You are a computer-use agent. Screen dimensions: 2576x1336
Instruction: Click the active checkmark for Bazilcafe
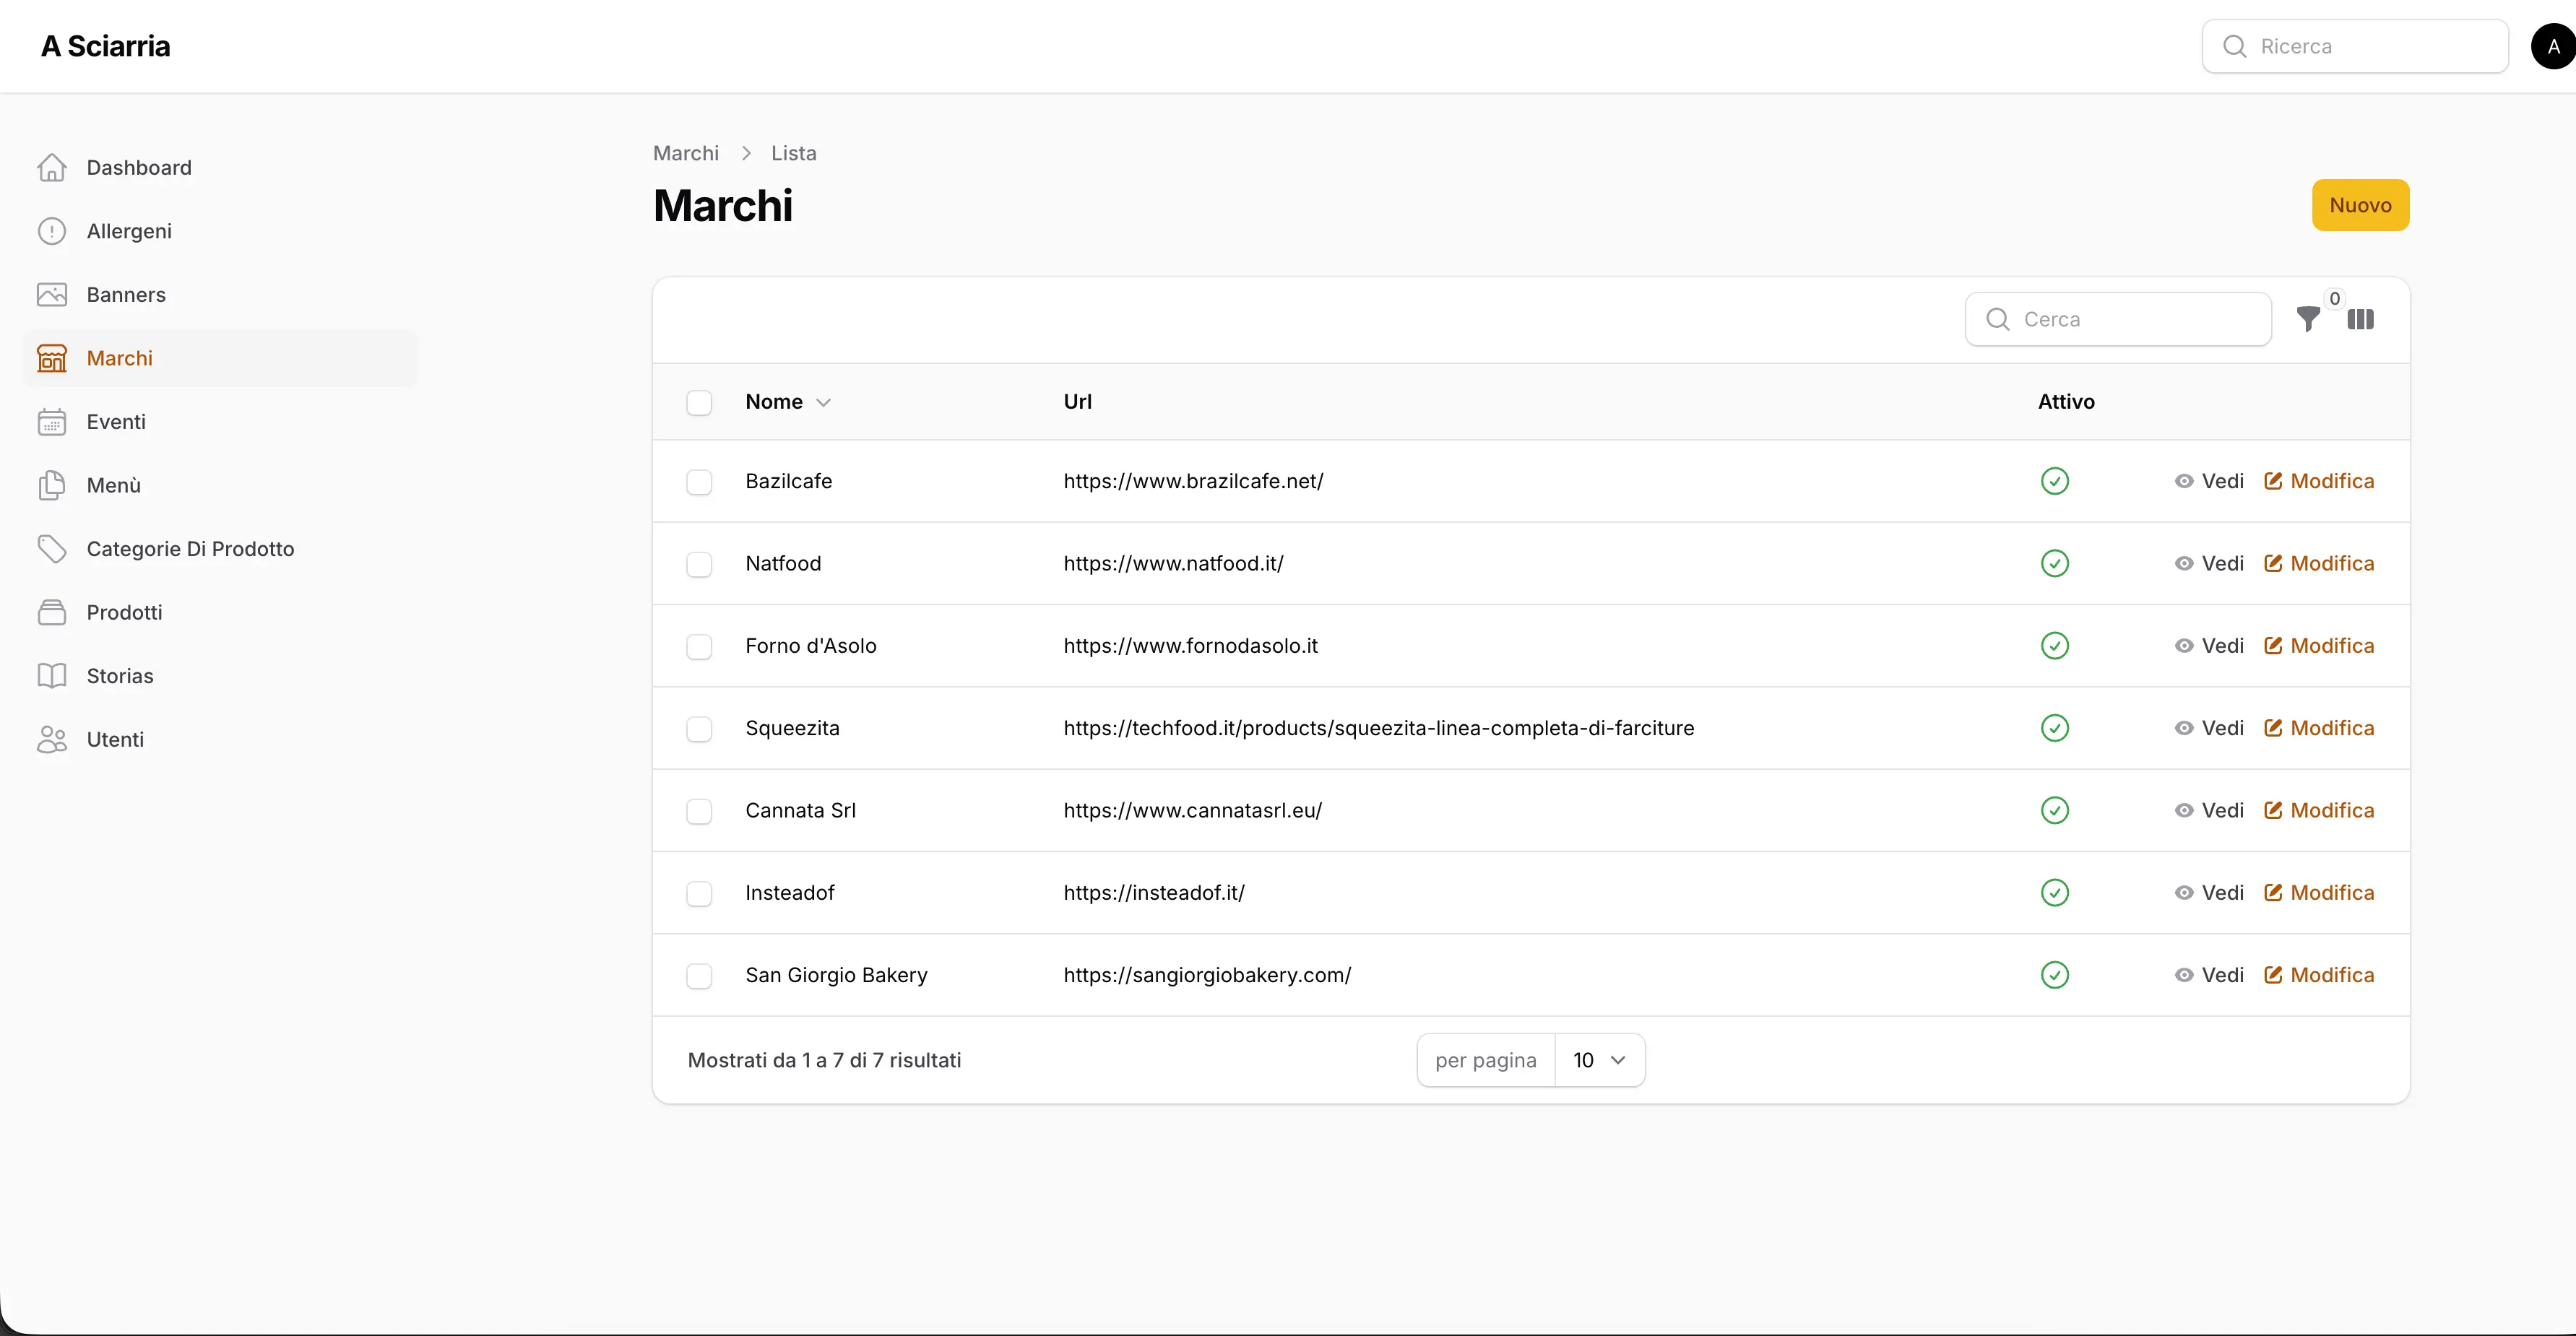click(2055, 481)
